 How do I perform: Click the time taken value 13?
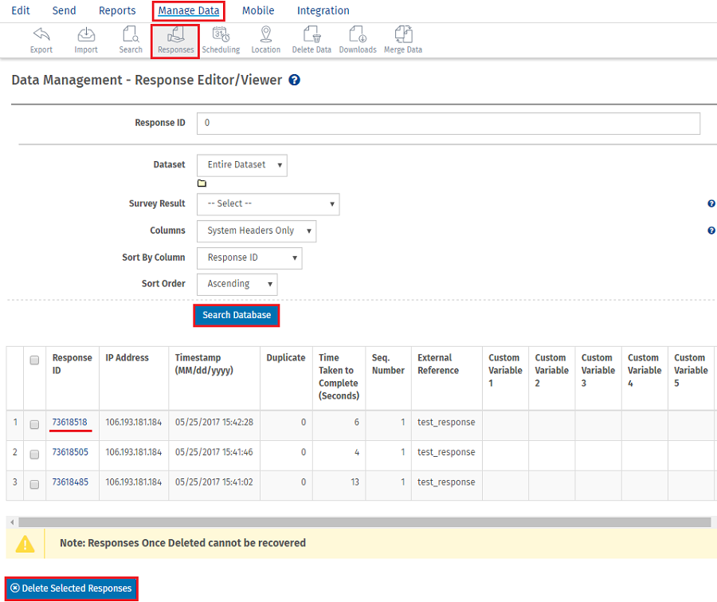(355, 482)
